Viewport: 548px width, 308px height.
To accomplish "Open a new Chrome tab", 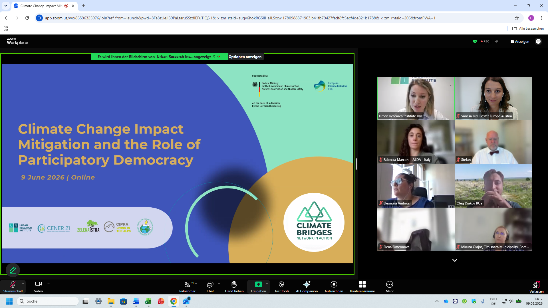I will (83, 6).
